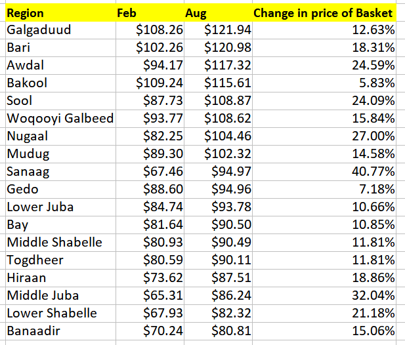The image size is (405, 345).
Task: Select the Region header cell
Action: point(60,13)
